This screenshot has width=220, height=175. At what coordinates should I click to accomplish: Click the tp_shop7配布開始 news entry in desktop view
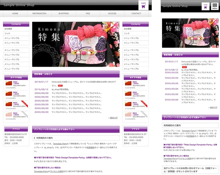[x=60, y=89]
